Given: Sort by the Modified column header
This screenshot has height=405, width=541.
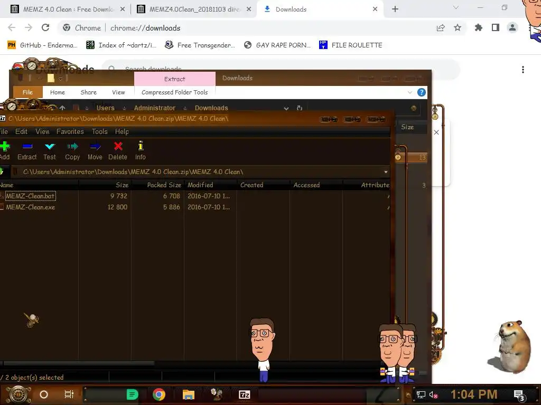Looking at the screenshot, I should tap(210, 185).
